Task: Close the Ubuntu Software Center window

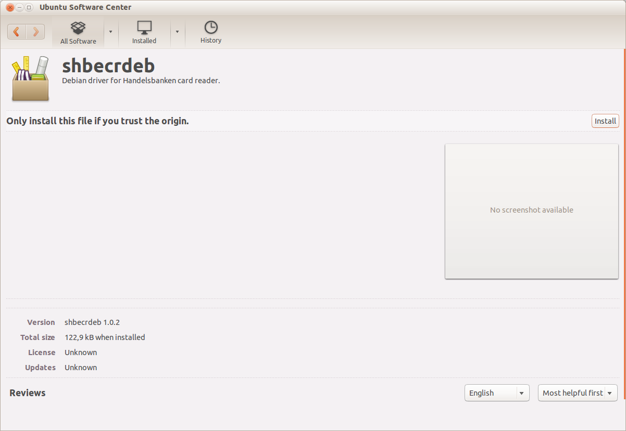Action: (x=10, y=7)
